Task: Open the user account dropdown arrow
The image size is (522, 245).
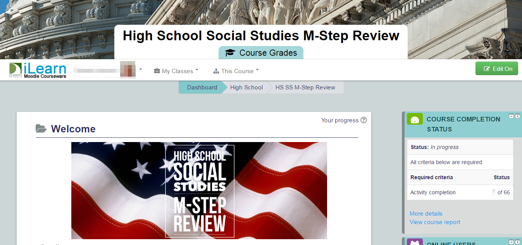Action: pos(141,70)
